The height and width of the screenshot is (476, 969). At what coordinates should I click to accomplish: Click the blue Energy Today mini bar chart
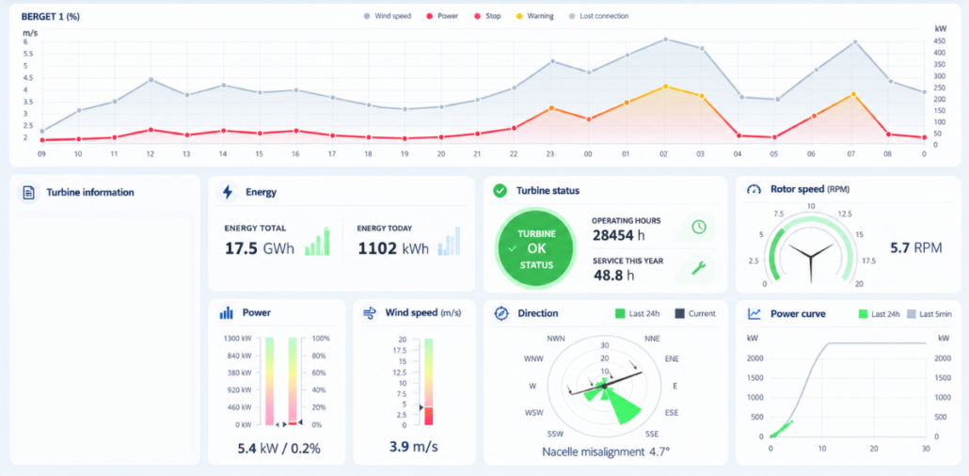point(450,241)
